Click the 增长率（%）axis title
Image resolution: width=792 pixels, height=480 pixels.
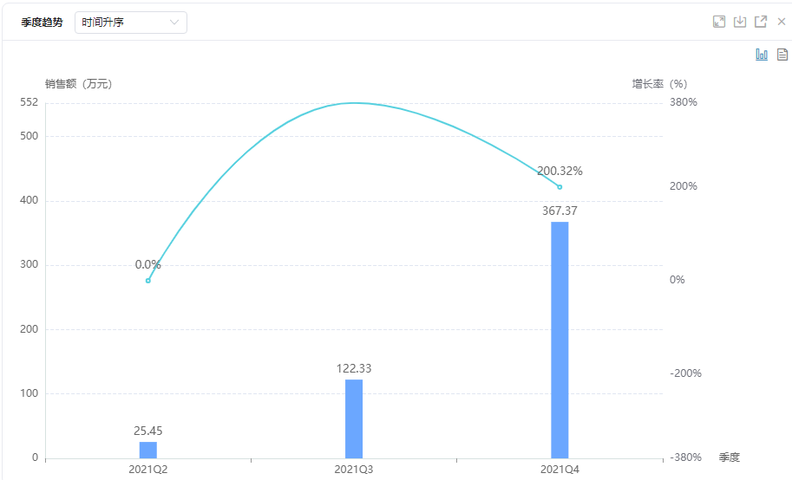point(659,84)
